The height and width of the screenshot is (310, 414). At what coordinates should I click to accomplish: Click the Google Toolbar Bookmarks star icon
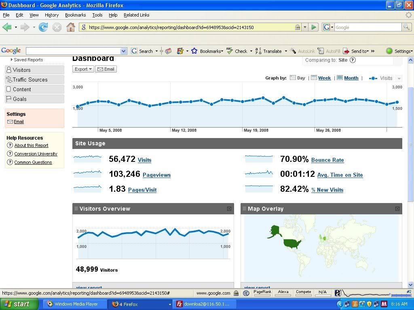194,51
